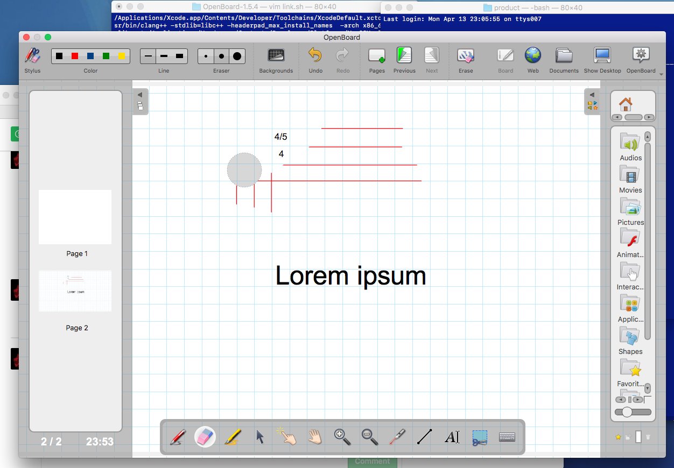
Task: Select the Capture Part of Screen tool
Action: pyautogui.click(x=480, y=437)
